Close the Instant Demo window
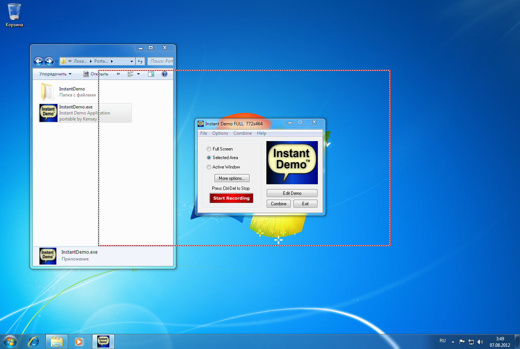Image resolution: width=520 pixels, height=349 pixels. pyautogui.click(x=314, y=122)
